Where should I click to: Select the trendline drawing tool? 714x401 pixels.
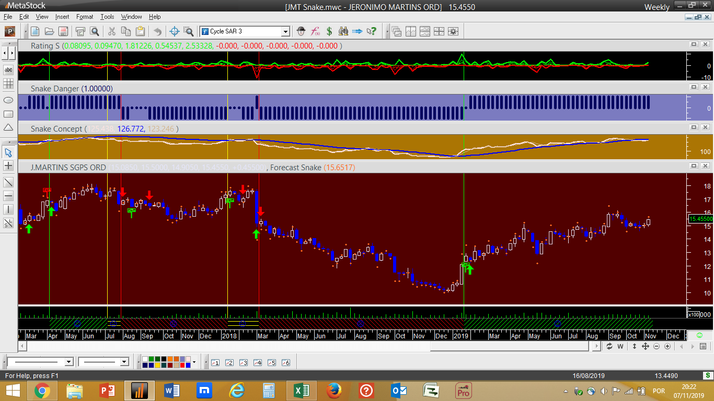pos(8,182)
